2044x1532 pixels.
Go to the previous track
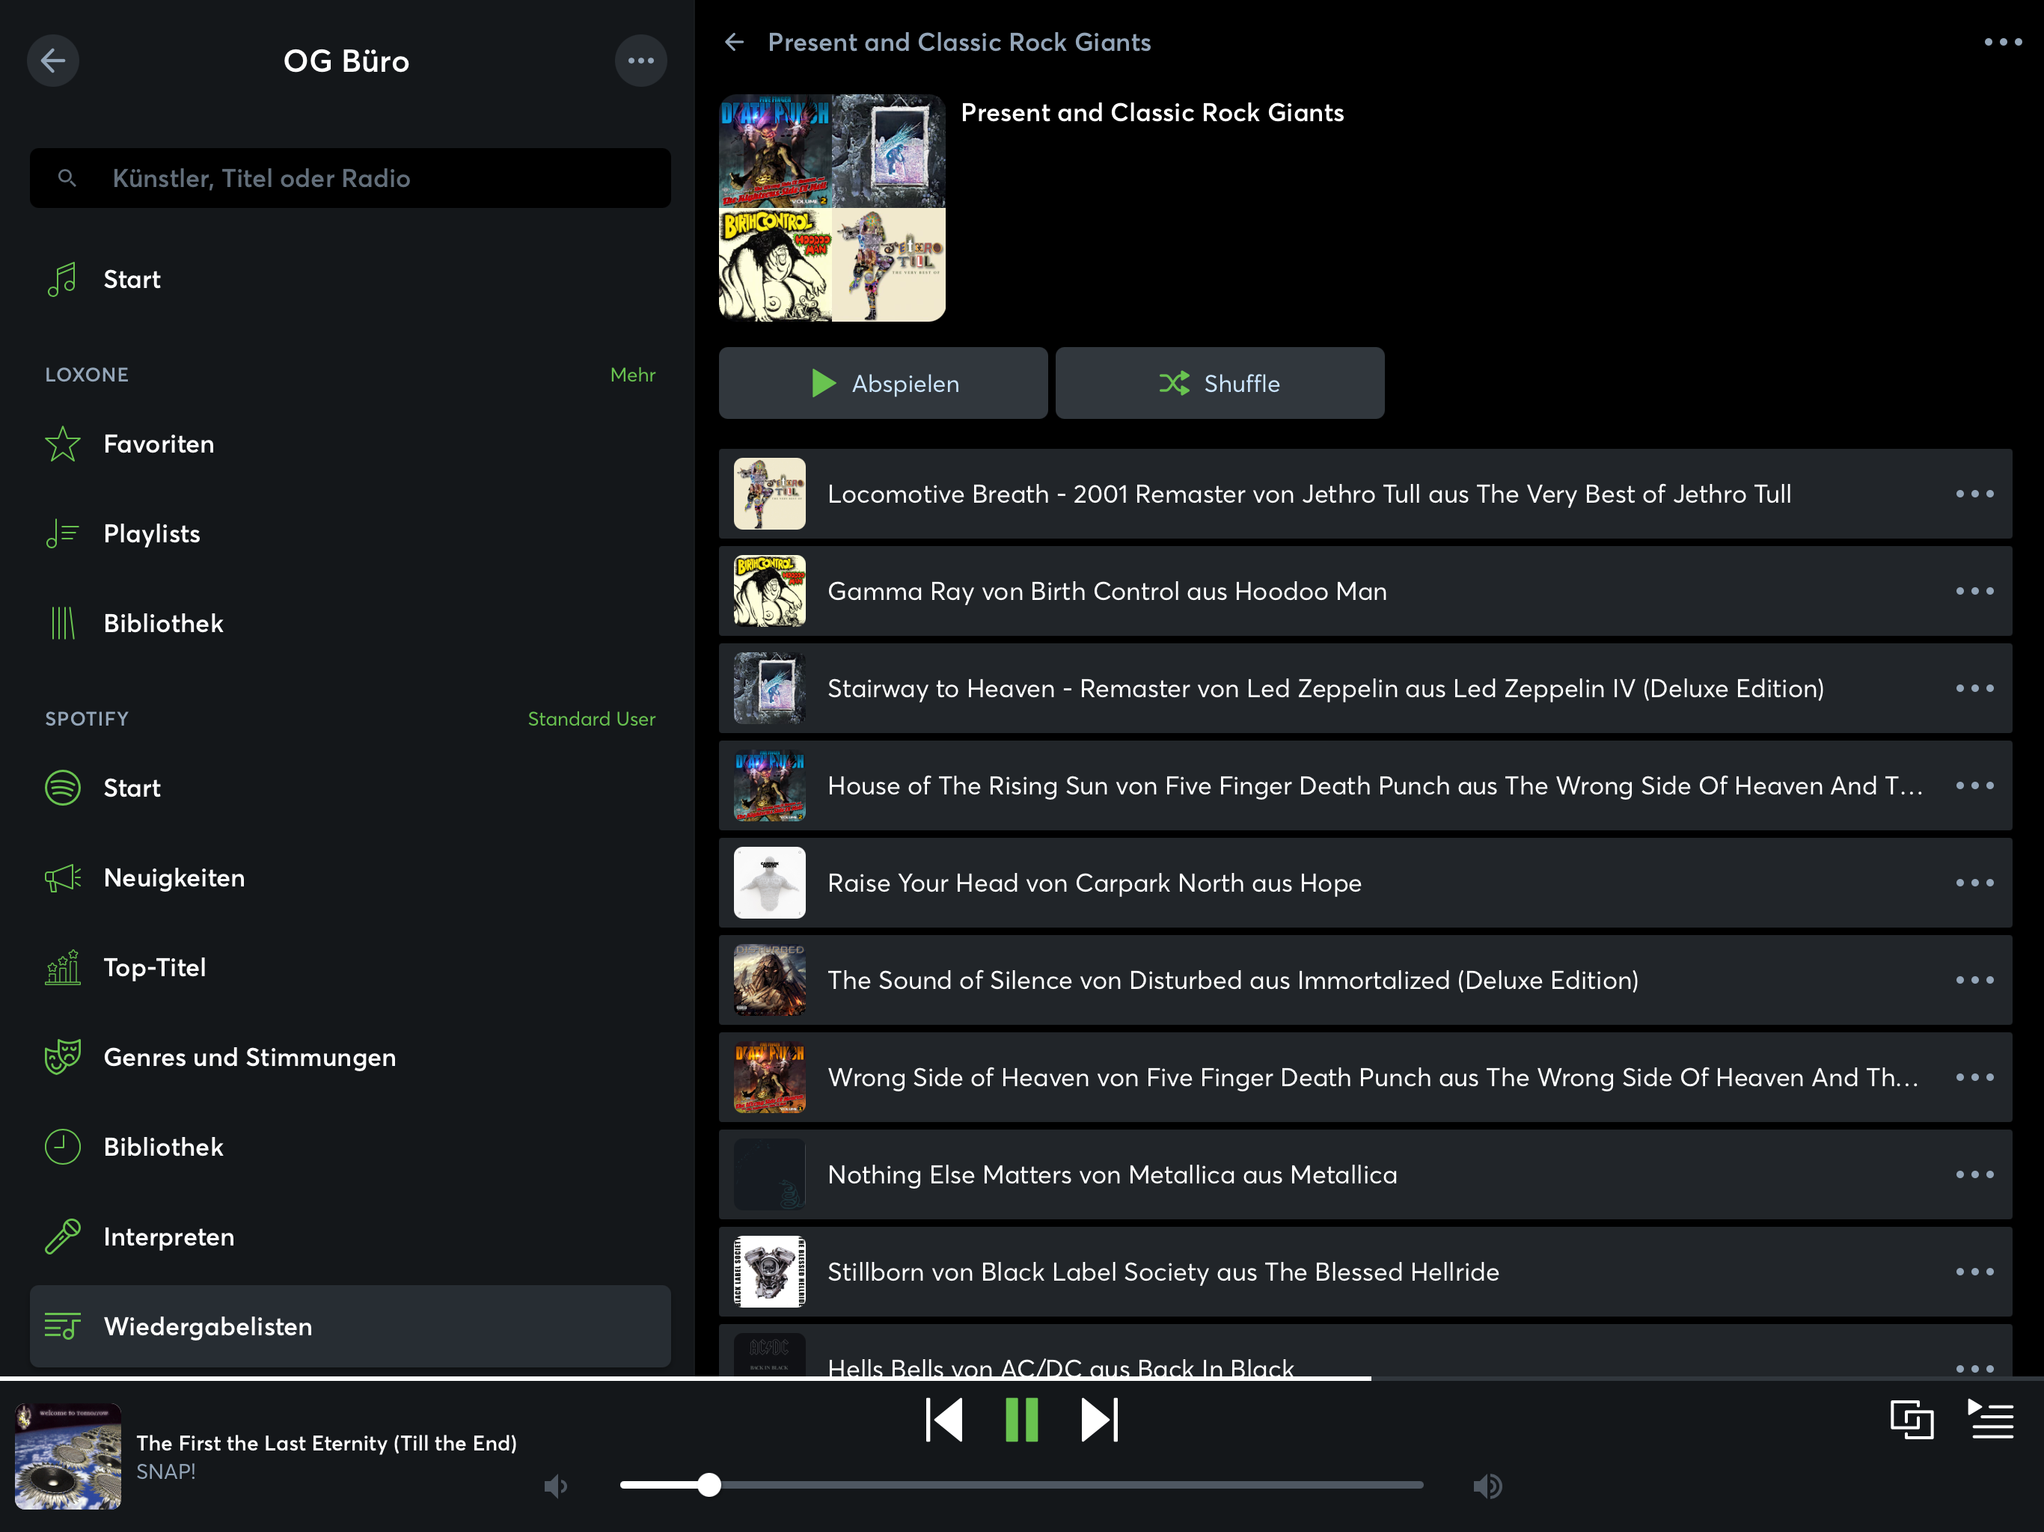[943, 1421]
